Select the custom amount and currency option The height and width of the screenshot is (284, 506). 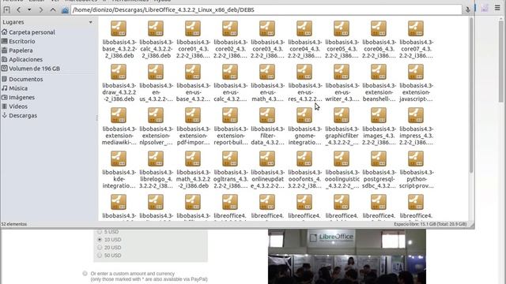coord(85,274)
